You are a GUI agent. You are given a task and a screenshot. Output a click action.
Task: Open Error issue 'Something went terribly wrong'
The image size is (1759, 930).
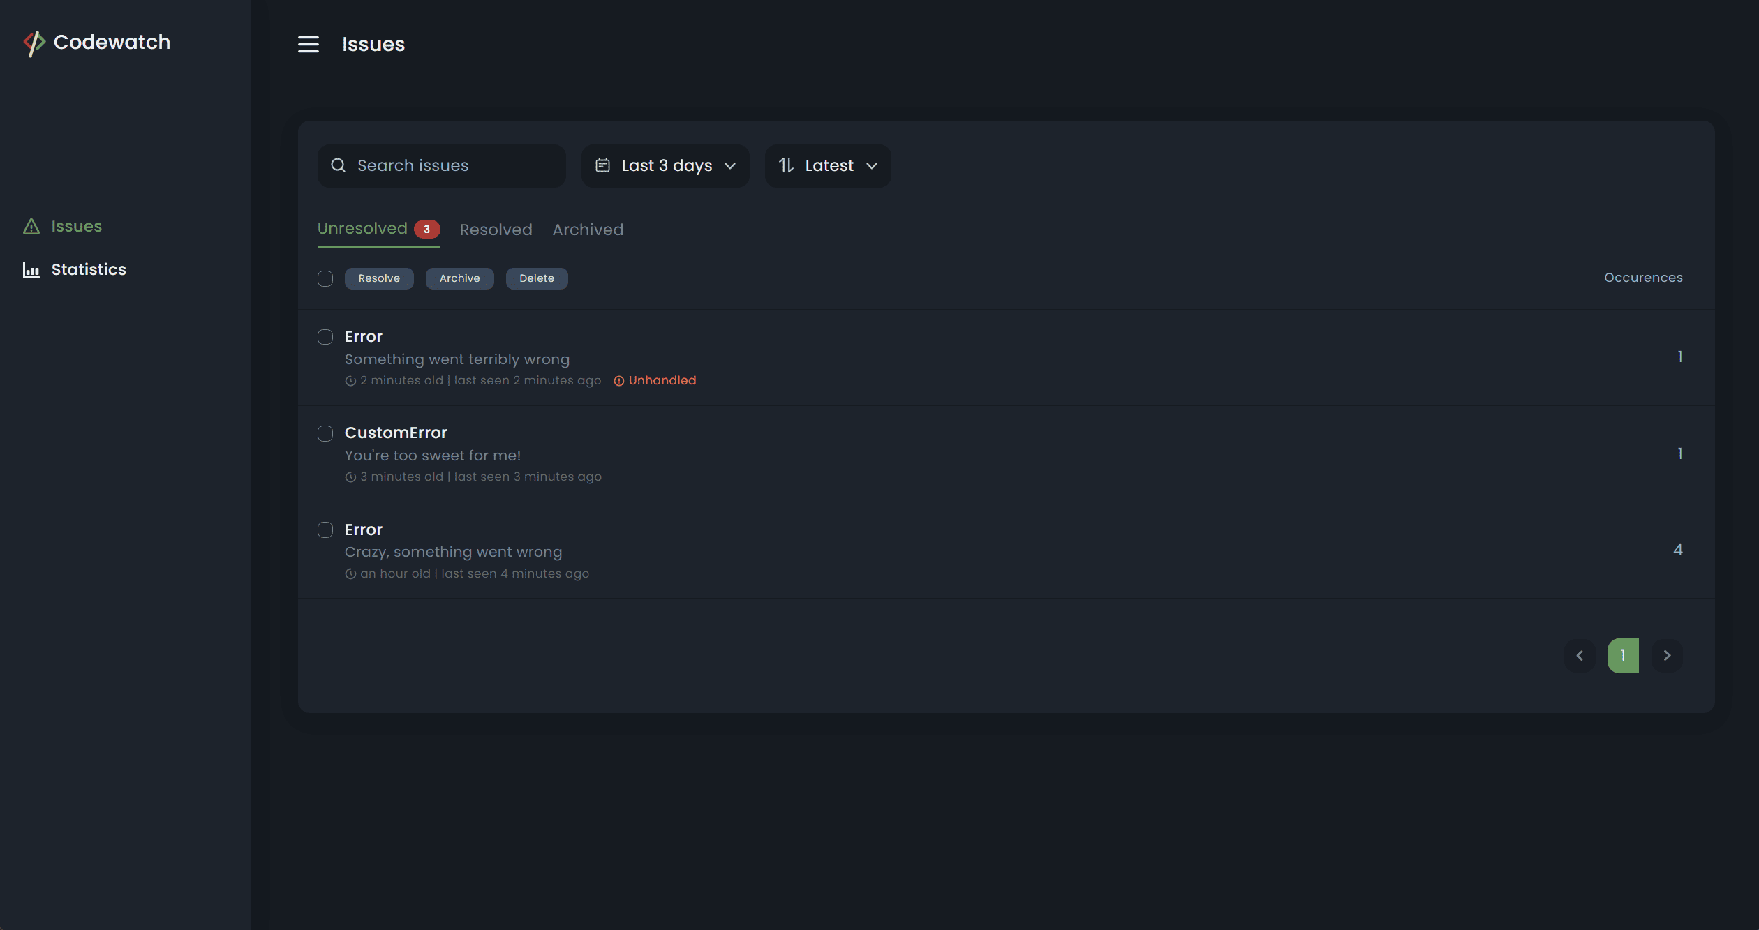click(364, 337)
